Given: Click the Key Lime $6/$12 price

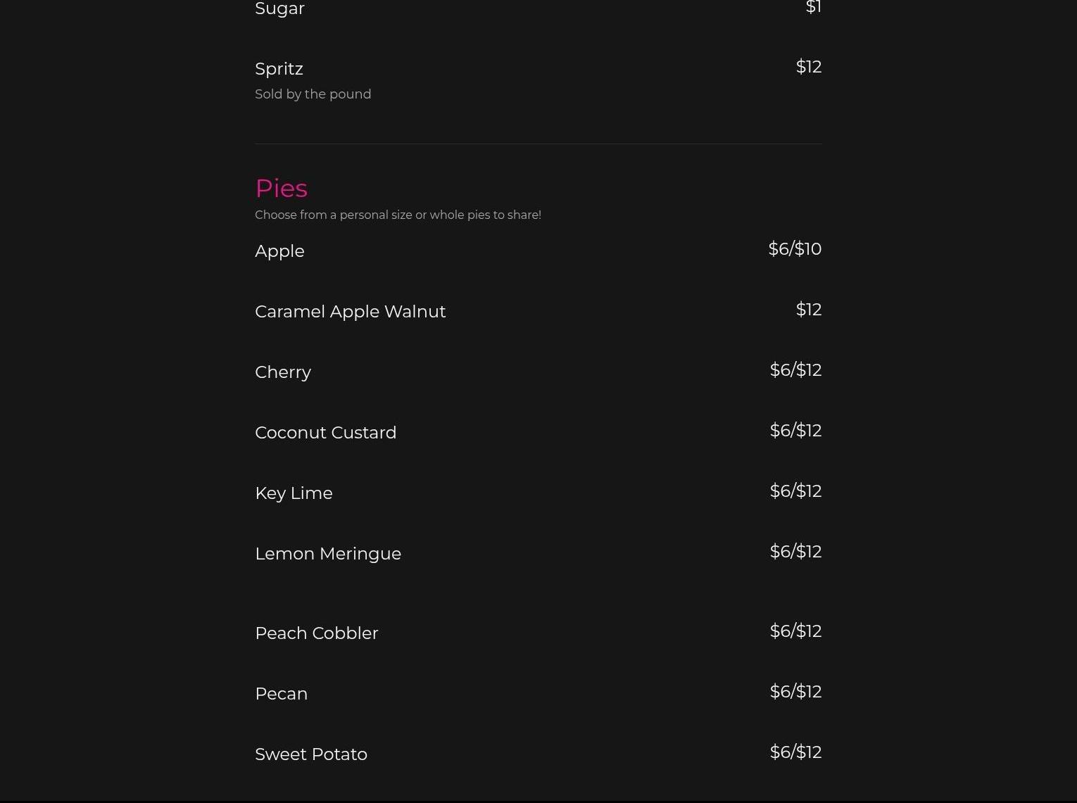Looking at the screenshot, I should (795, 491).
